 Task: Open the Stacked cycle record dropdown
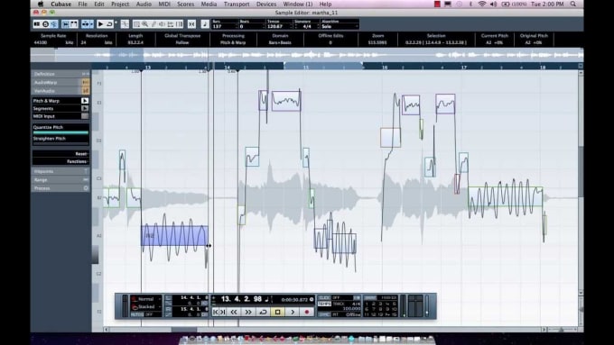(x=145, y=306)
